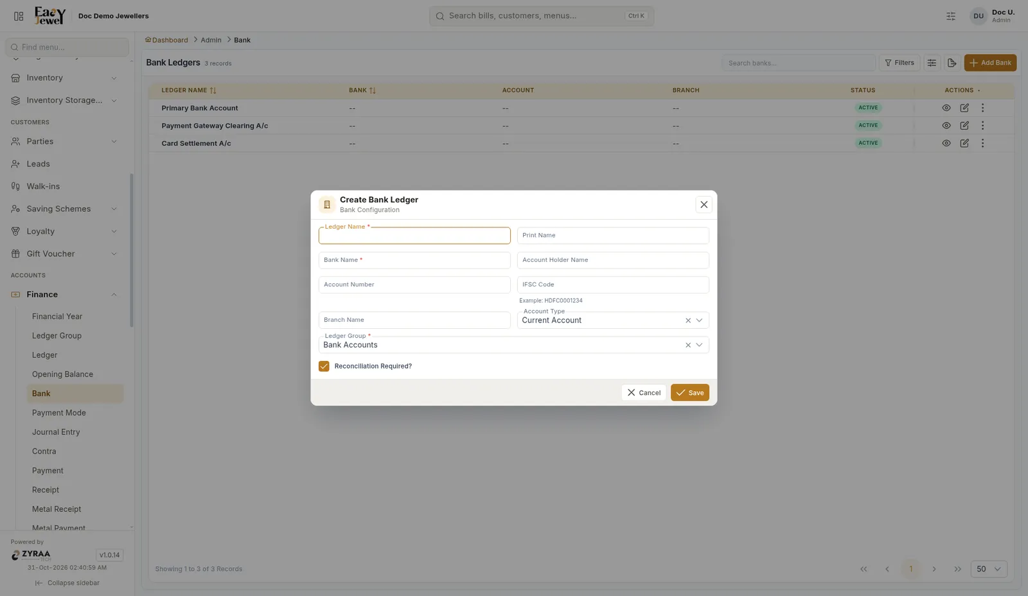Clear the Ledger Group selection
1028x596 pixels.
pos(688,345)
